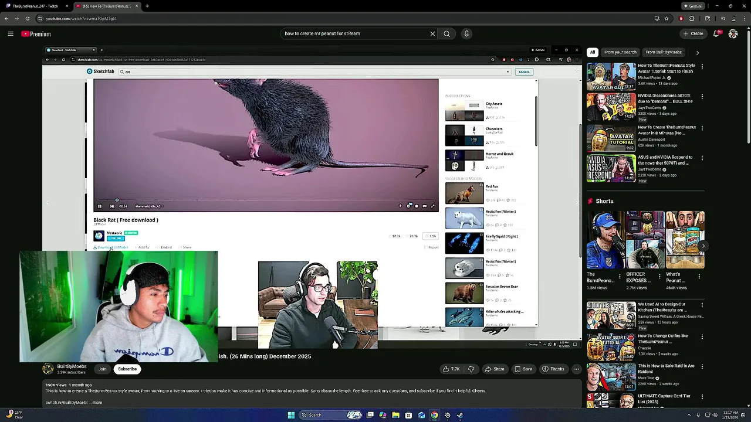Open the YouTube guide hamburger menu

pos(11,34)
